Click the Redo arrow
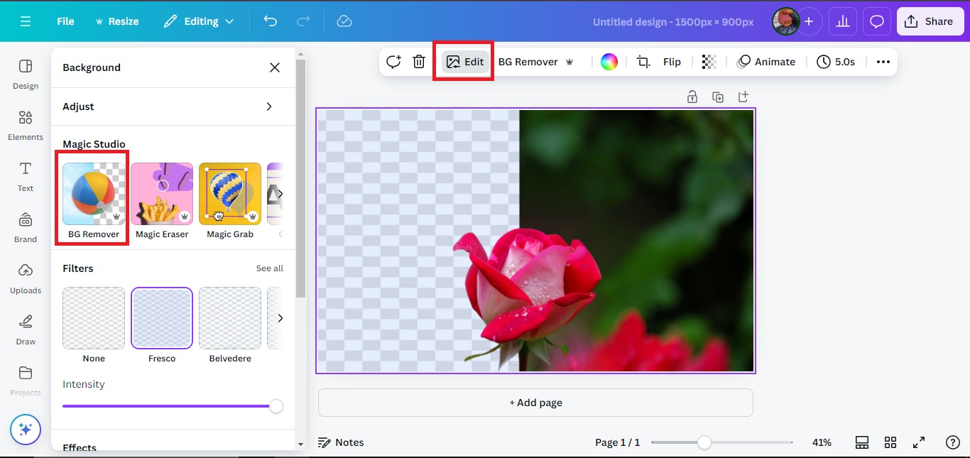This screenshot has width=970, height=458. (304, 21)
